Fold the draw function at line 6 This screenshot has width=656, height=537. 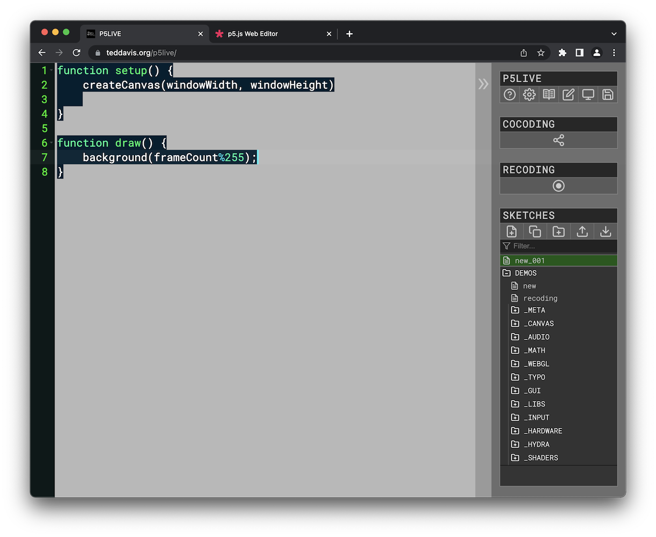[x=52, y=143]
